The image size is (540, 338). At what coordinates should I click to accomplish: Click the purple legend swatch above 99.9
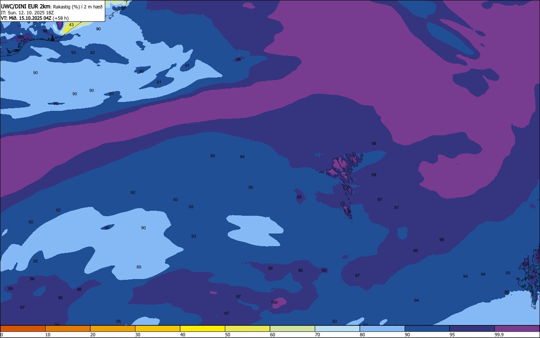point(517,328)
